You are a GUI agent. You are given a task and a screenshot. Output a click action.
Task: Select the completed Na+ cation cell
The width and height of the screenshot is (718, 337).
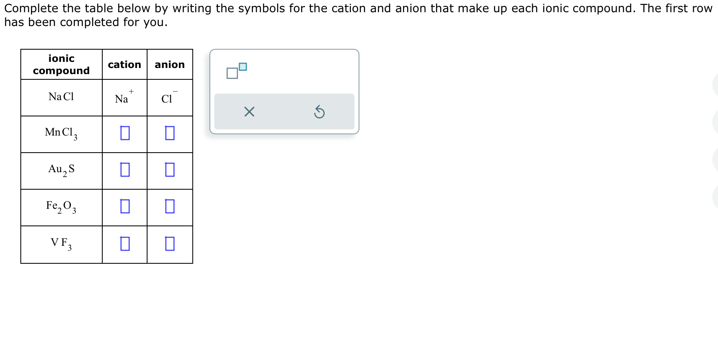tap(123, 97)
